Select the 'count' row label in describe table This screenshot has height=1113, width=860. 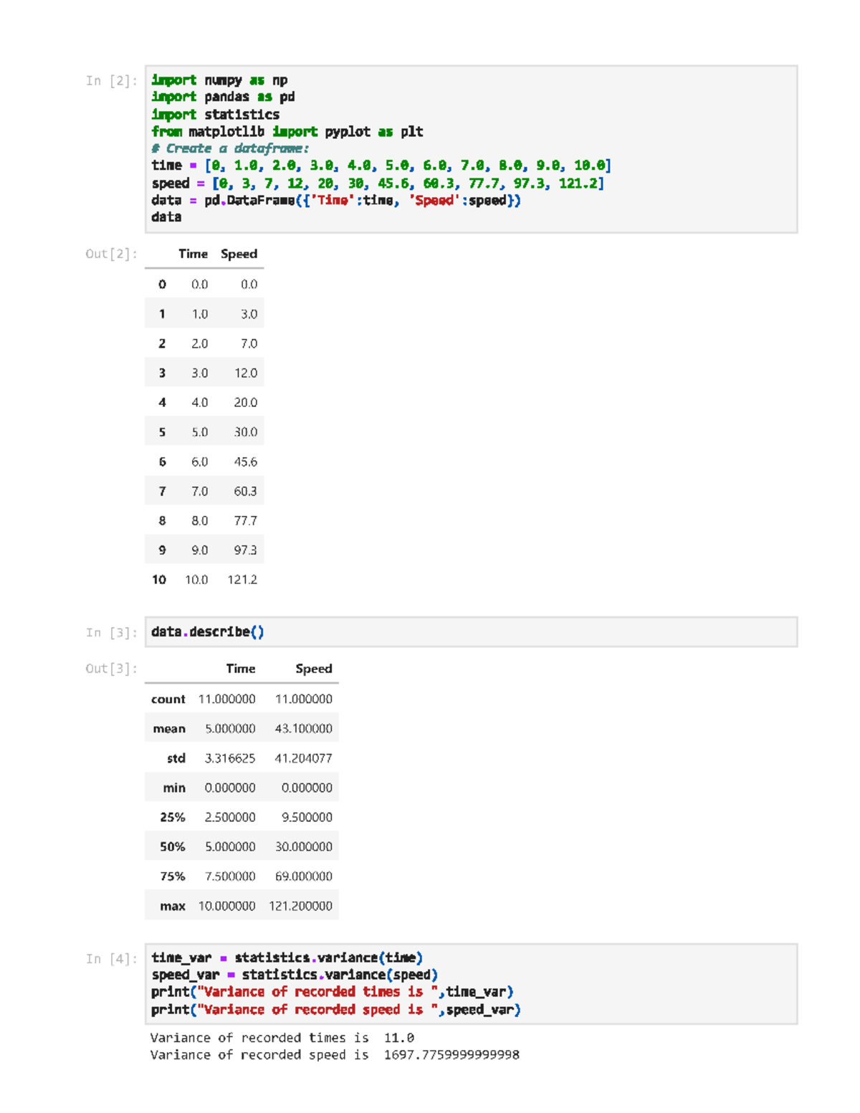click(x=168, y=699)
